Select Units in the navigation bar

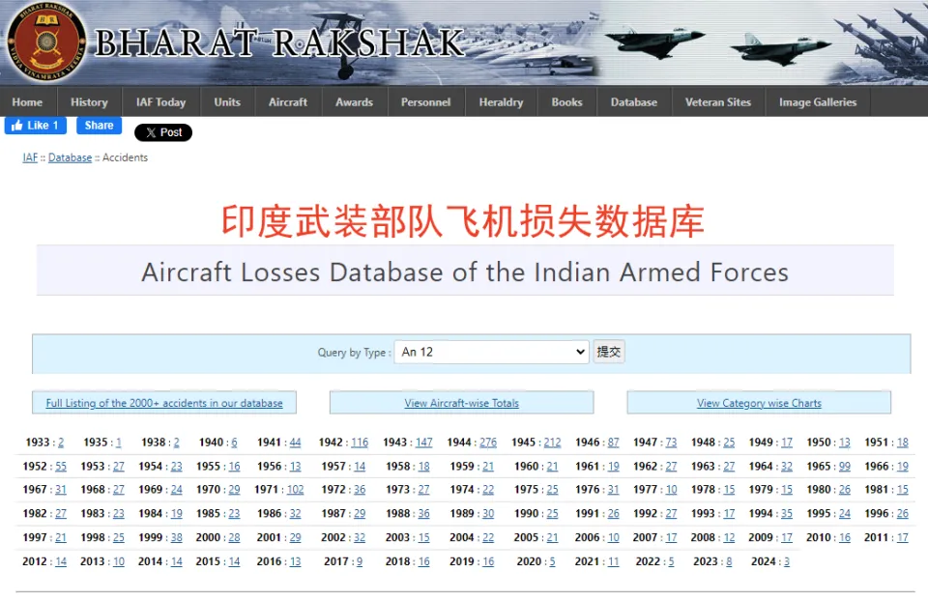click(227, 101)
